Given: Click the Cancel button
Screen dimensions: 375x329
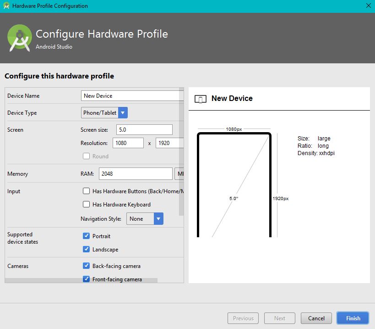Looking at the screenshot, I should (316, 318).
